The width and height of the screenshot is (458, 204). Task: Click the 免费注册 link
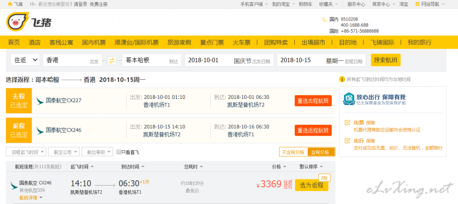pyautogui.click(x=98, y=4)
